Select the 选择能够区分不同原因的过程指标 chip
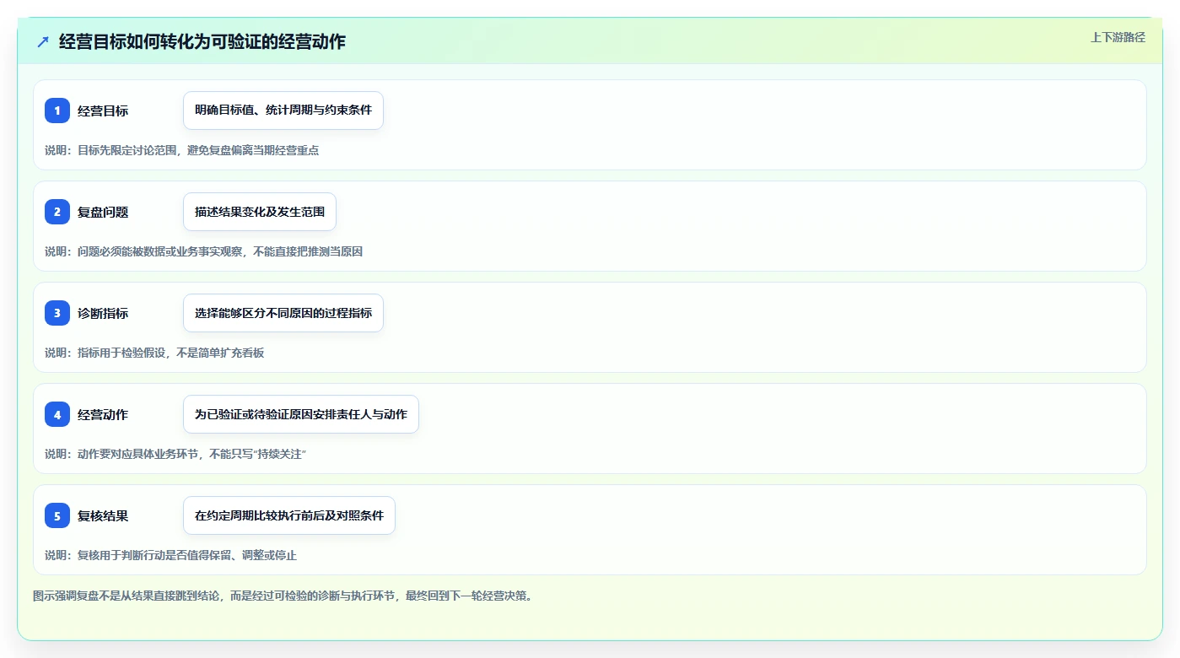This screenshot has width=1180, height=658. (x=283, y=313)
